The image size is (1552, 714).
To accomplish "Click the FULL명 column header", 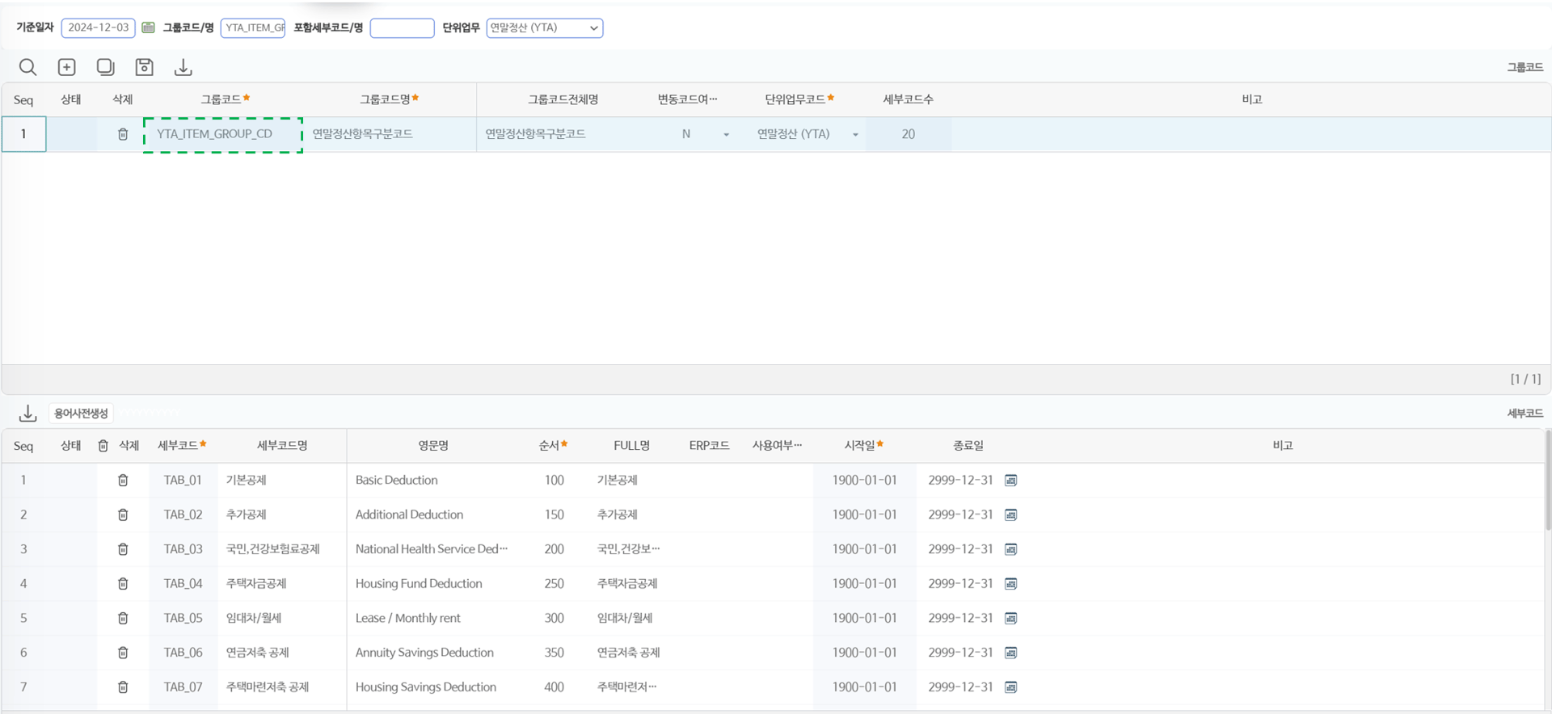I will (x=631, y=446).
